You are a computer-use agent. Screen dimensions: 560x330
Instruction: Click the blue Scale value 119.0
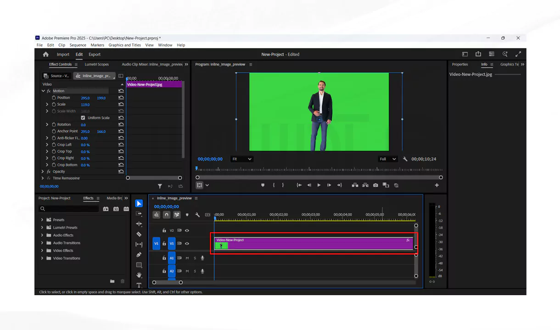click(85, 104)
